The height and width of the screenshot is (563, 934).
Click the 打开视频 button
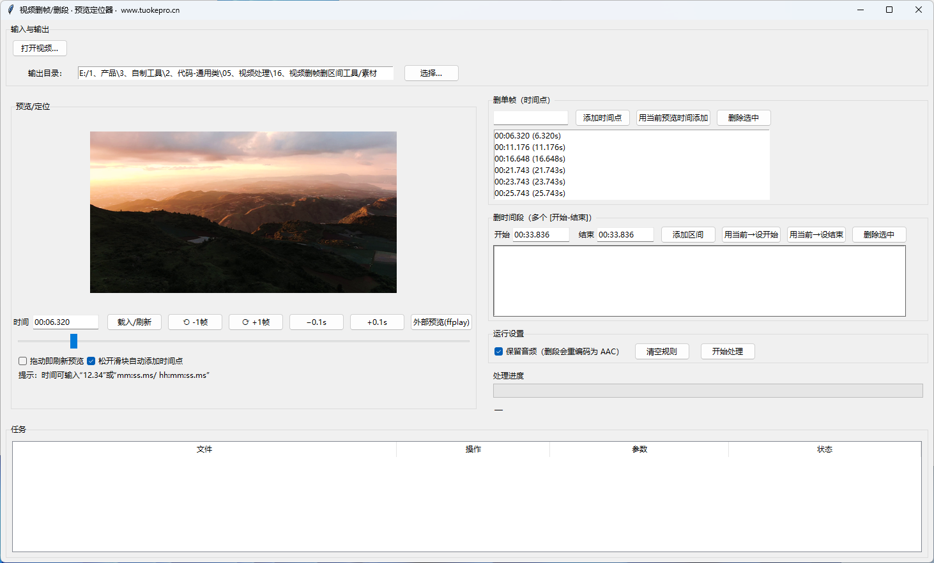pyautogui.click(x=40, y=49)
